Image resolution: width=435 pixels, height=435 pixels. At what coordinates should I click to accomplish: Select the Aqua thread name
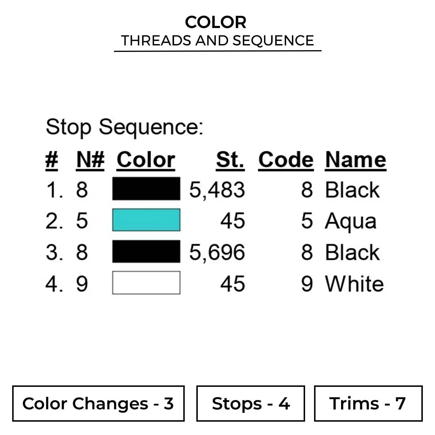tap(351, 221)
